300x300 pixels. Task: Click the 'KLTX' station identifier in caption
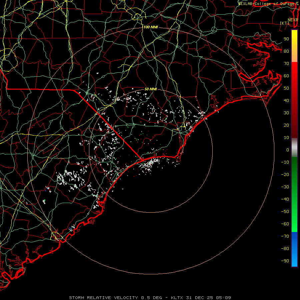(177, 298)
